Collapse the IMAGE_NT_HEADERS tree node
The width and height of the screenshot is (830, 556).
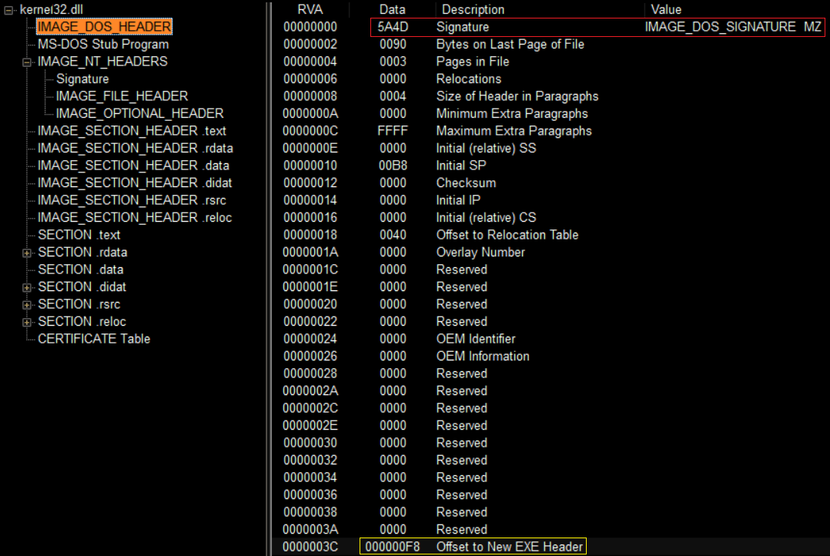click(26, 61)
